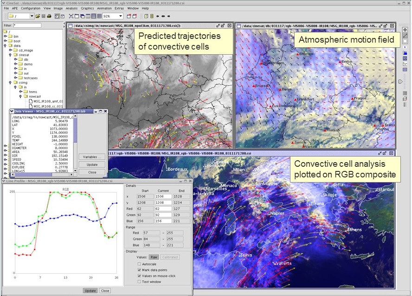Click the blue info icon in sidebar
The height and width of the screenshot is (296, 412).
click(x=405, y=47)
